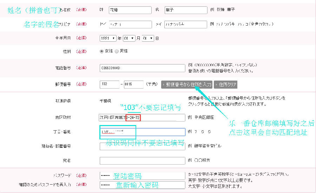Click the 名 given name input field
The height and width of the screenshot is (193, 316).
point(184,11)
